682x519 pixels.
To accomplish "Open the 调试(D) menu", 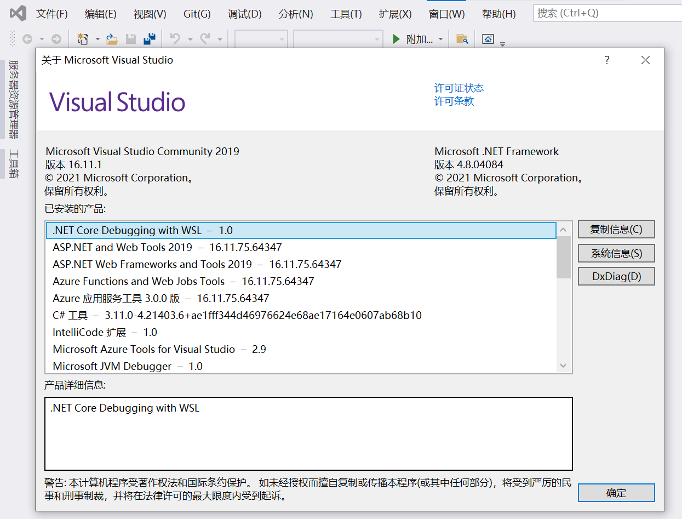I will pos(245,14).
